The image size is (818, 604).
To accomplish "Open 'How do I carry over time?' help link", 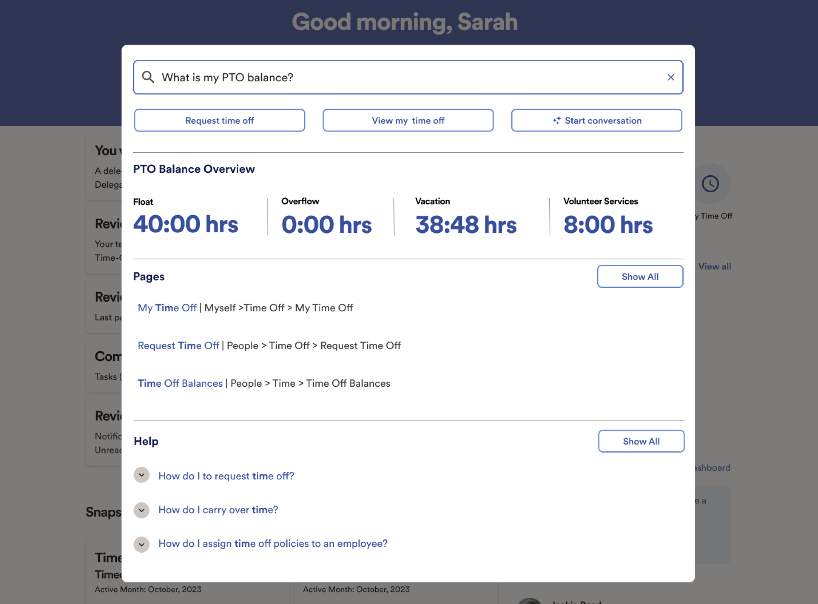I will click(x=218, y=510).
